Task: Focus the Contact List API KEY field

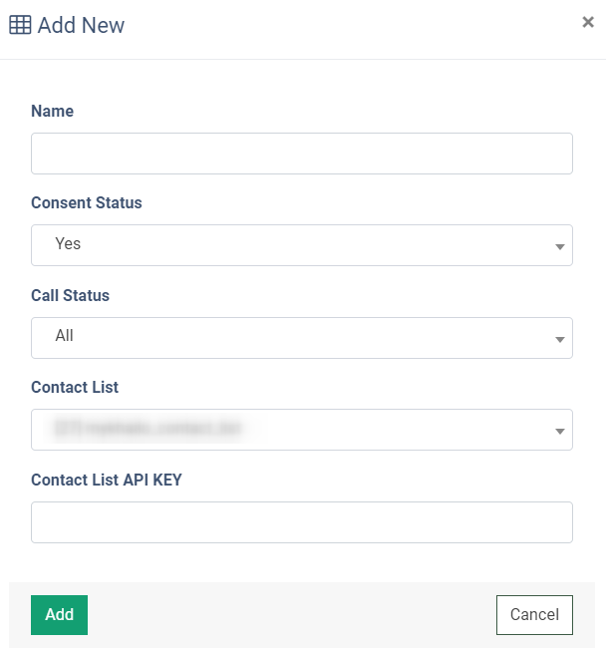Action: (x=302, y=522)
